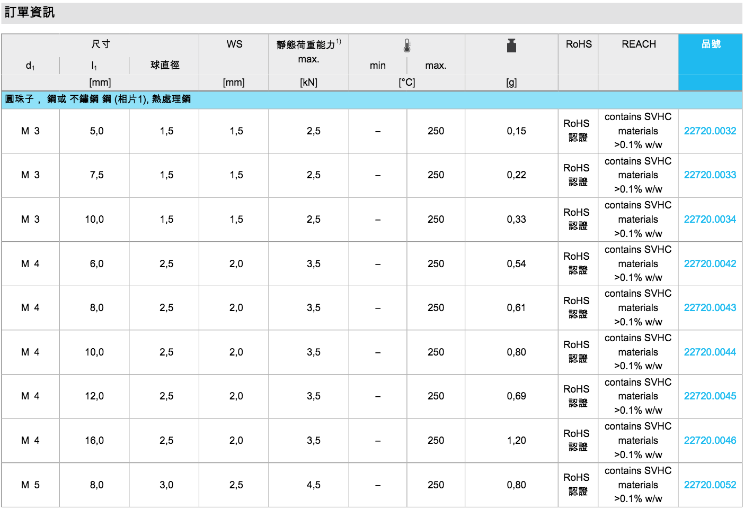Screen dimensions: 744x510
Task: Open part number 22720.0034
Action: coord(710,220)
